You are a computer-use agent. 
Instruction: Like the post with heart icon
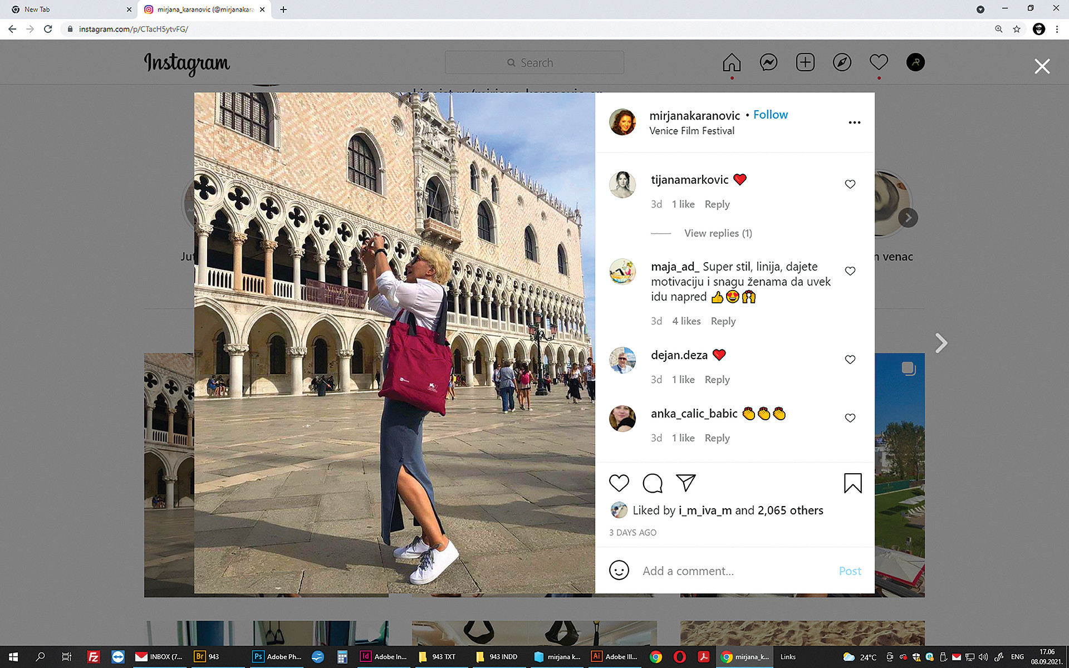[619, 483]
